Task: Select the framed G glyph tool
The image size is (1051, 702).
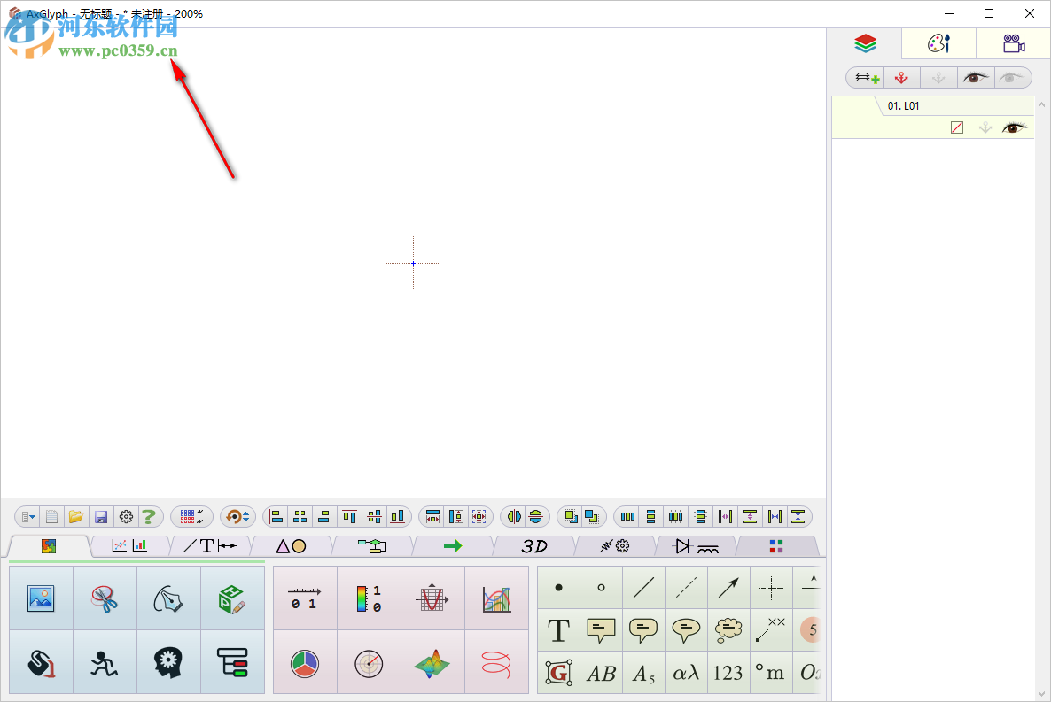Action: click(559, 673)
